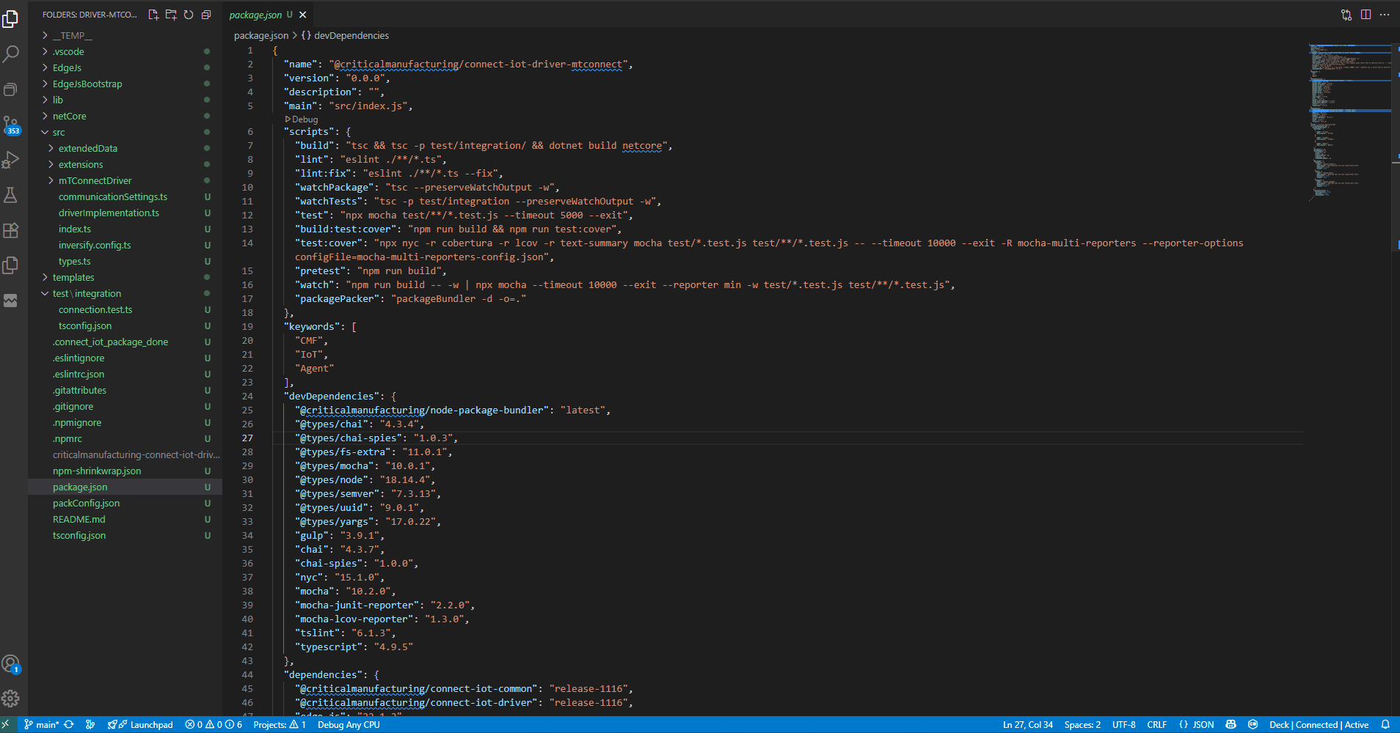Select the package.json editor tab

pyautogui.click(x=268, y=15)
